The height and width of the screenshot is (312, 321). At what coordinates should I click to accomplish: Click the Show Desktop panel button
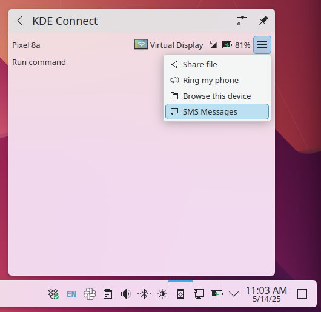pyautogui.click(x=302, y=294)
